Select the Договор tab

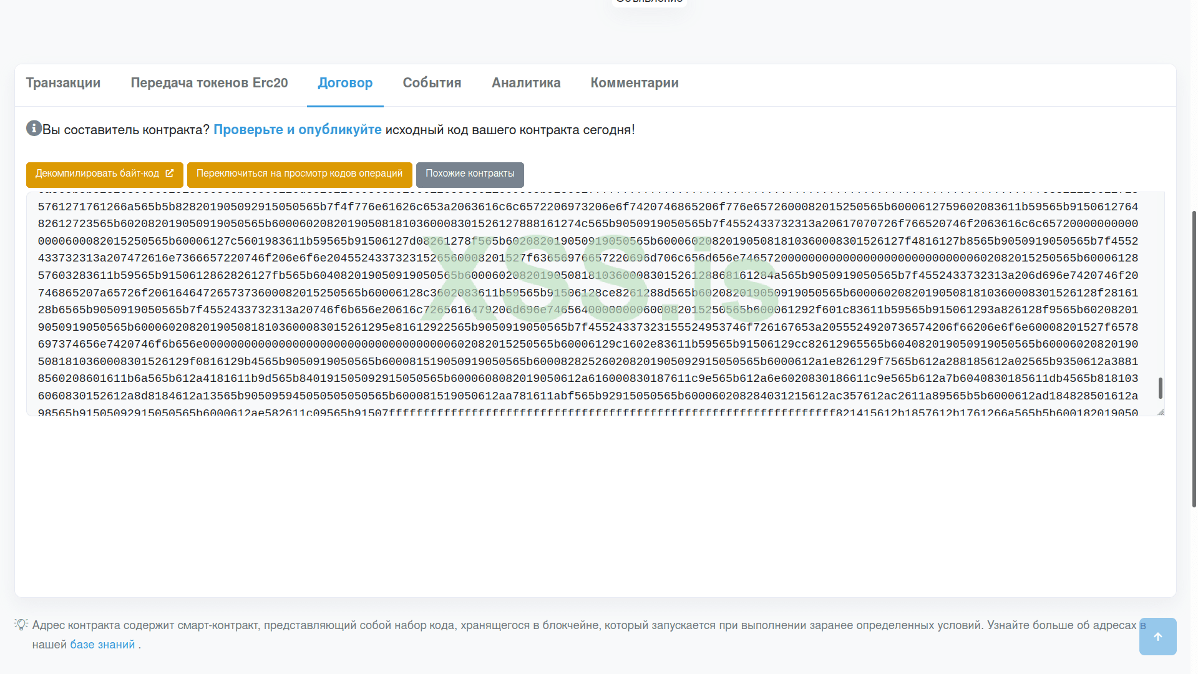click(345, 83)
